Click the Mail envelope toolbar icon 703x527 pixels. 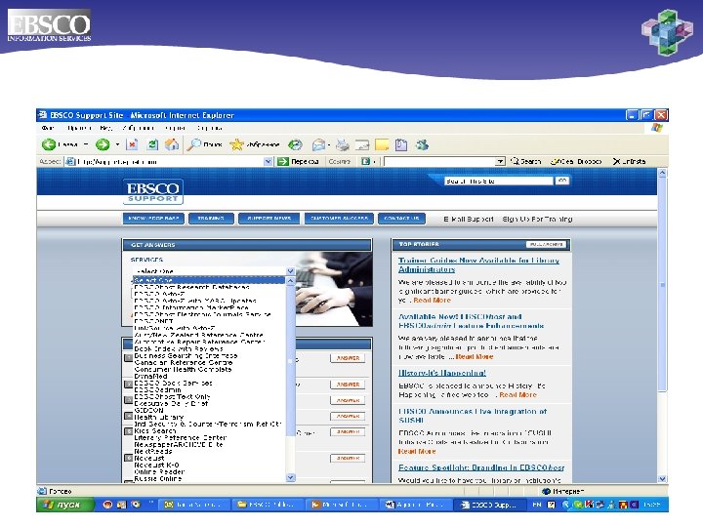click(318, 144)
